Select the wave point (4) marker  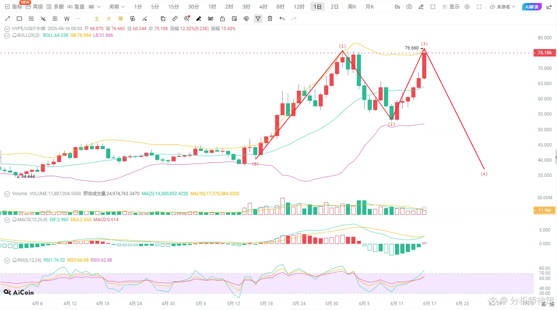484,174
